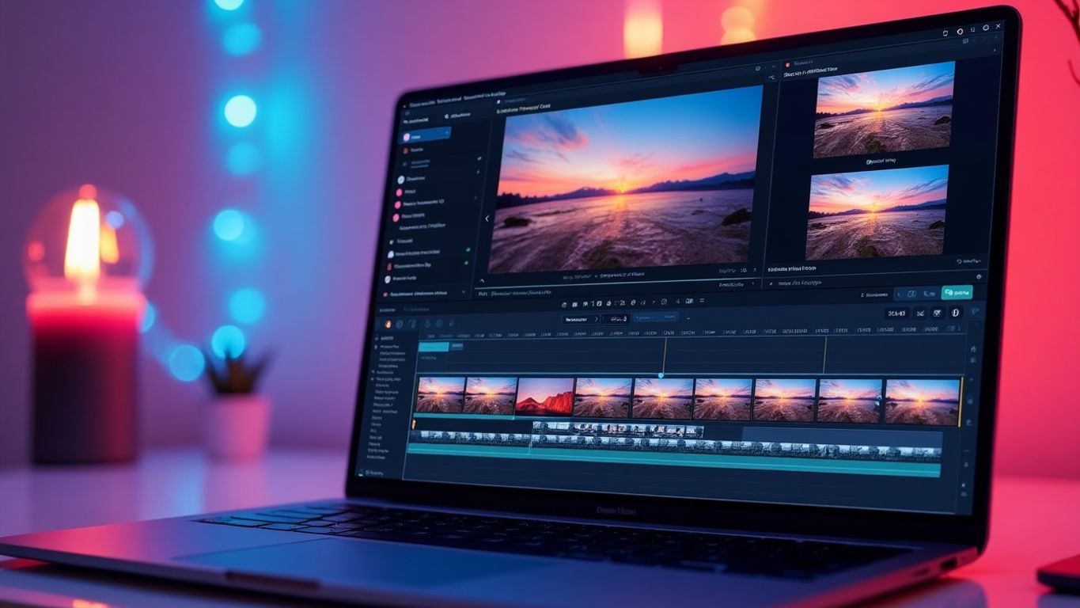This screenshot has width=1080, height=608.
Task: Select the small teal clip atop the timeline
Action: [434, 347]
